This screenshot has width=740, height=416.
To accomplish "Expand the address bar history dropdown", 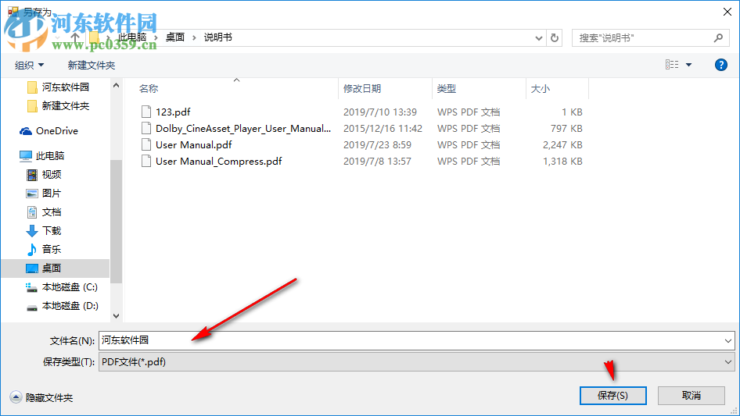I will (x=538, y=38).
